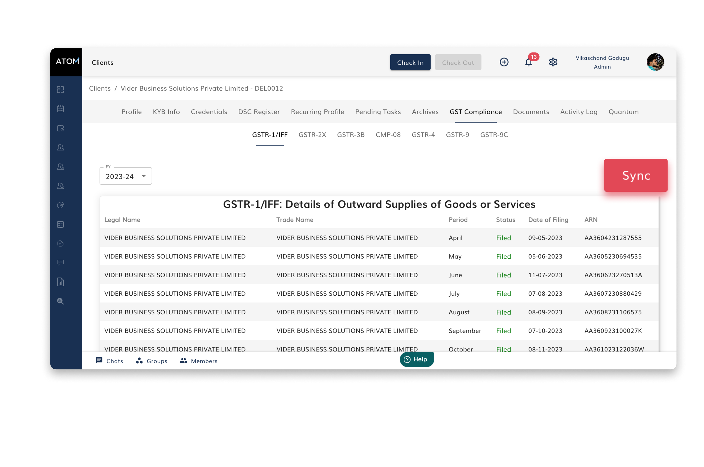The image size is (704, 467).
Task: Select the GSTR-2X sub-tab
Action: (x=312, y=135)
